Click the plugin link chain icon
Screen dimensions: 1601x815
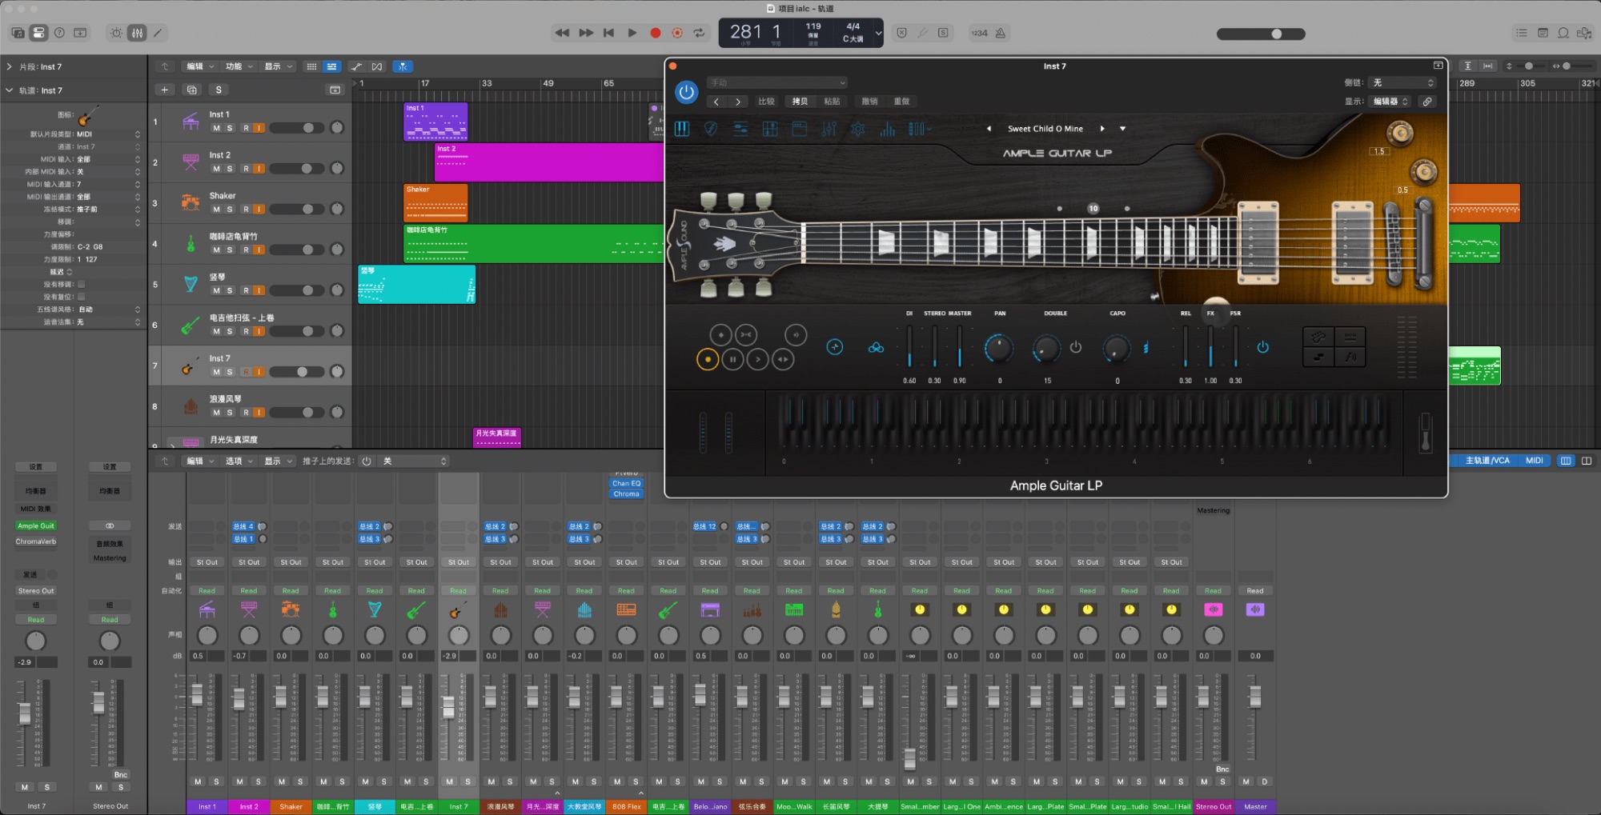point(1426,102)
